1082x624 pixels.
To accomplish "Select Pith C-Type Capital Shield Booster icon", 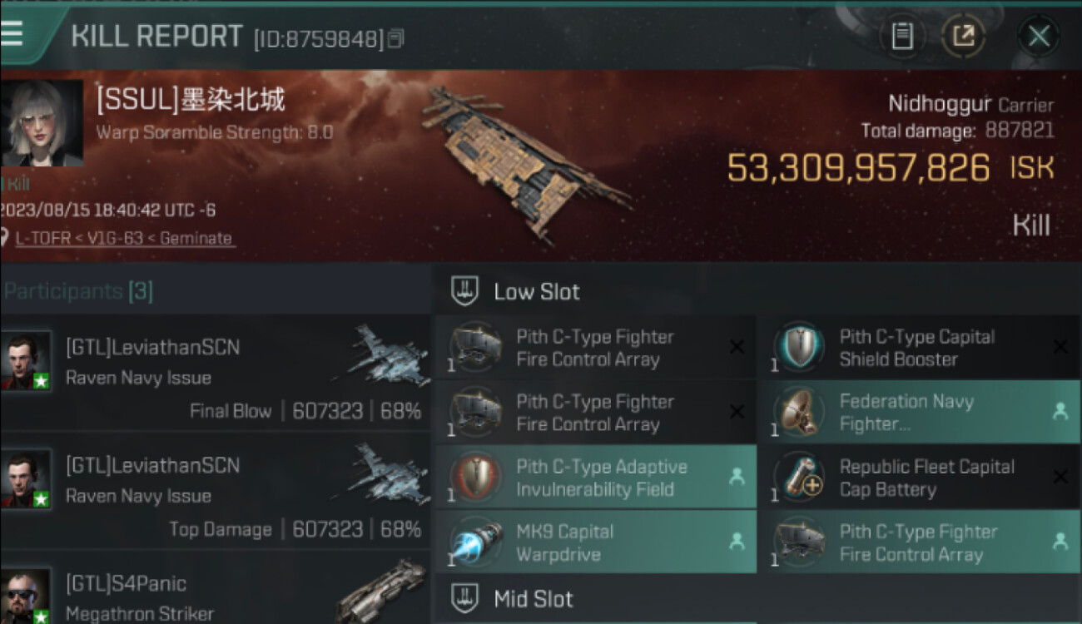I will click(798, 348).
